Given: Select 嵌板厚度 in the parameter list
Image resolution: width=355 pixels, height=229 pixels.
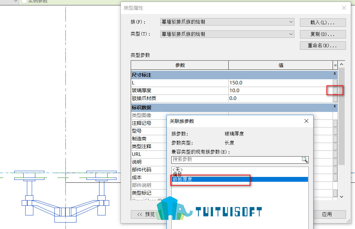Looking at the screenshot, I should click(x=240, y=179).
